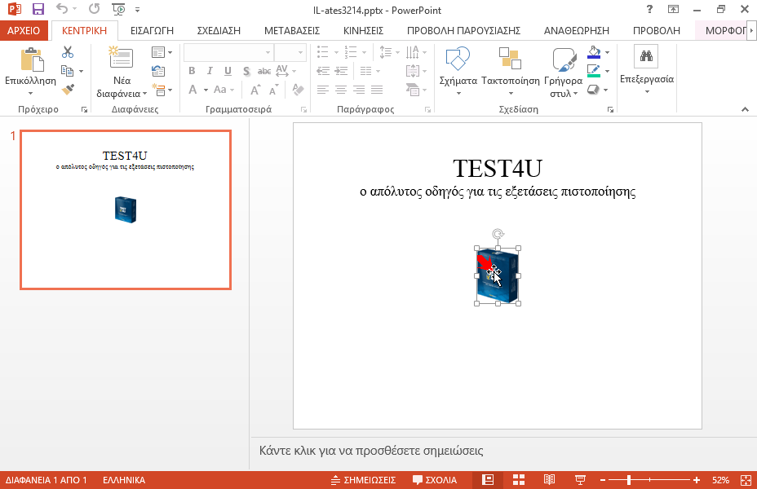Open the Change Case Aa dropdown
The width and height of the screenshot is (757, 489).
(x=224, y=90)
